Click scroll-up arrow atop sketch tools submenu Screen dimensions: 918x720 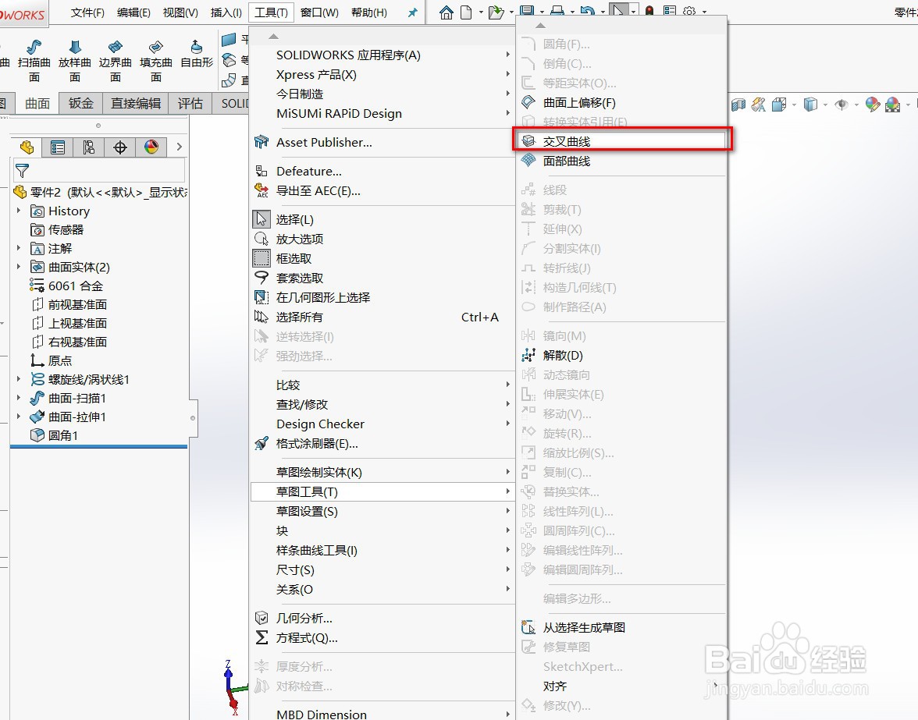pos(540,25)
